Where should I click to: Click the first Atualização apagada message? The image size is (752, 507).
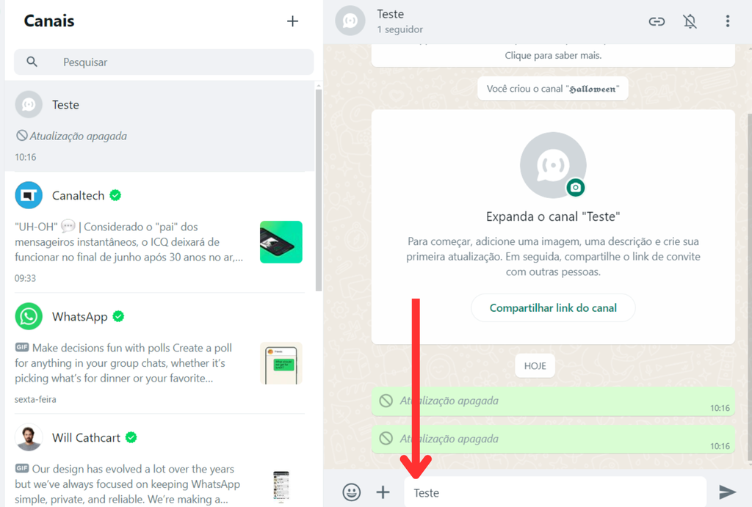click(553, 401)
